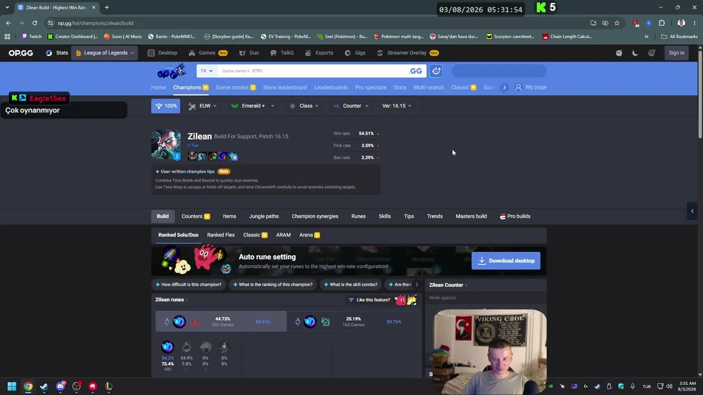The height and width of the screenshot is (395, 703).
Task: Select the Ranked Flex queue tab
Action: click(x=221, y=235)
